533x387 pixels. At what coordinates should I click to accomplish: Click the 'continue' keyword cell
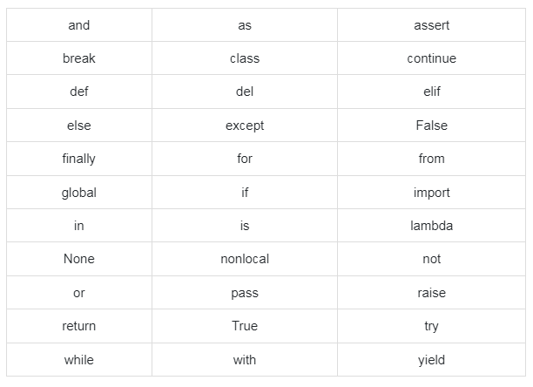click(x=431, y=58)
